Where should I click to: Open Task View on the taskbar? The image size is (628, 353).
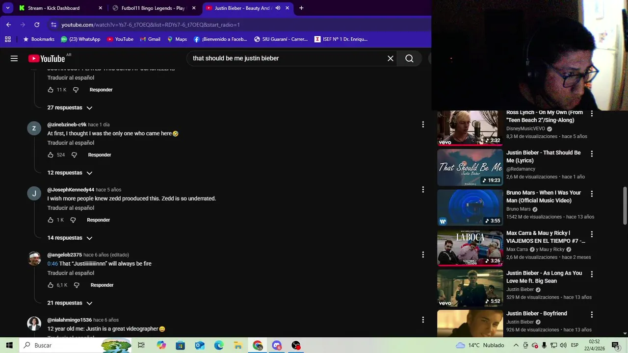click(141, 345)
